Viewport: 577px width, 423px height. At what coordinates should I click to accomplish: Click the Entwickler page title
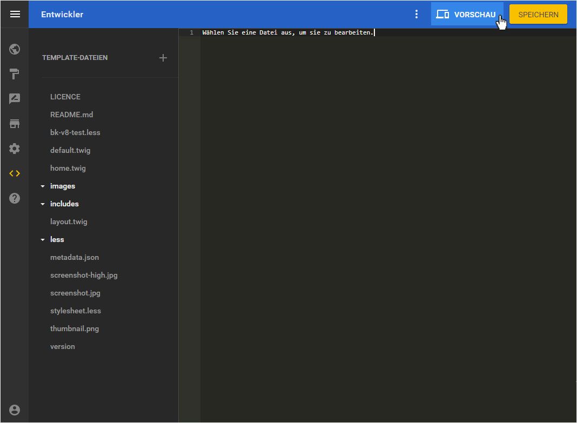tap(62, 15)
